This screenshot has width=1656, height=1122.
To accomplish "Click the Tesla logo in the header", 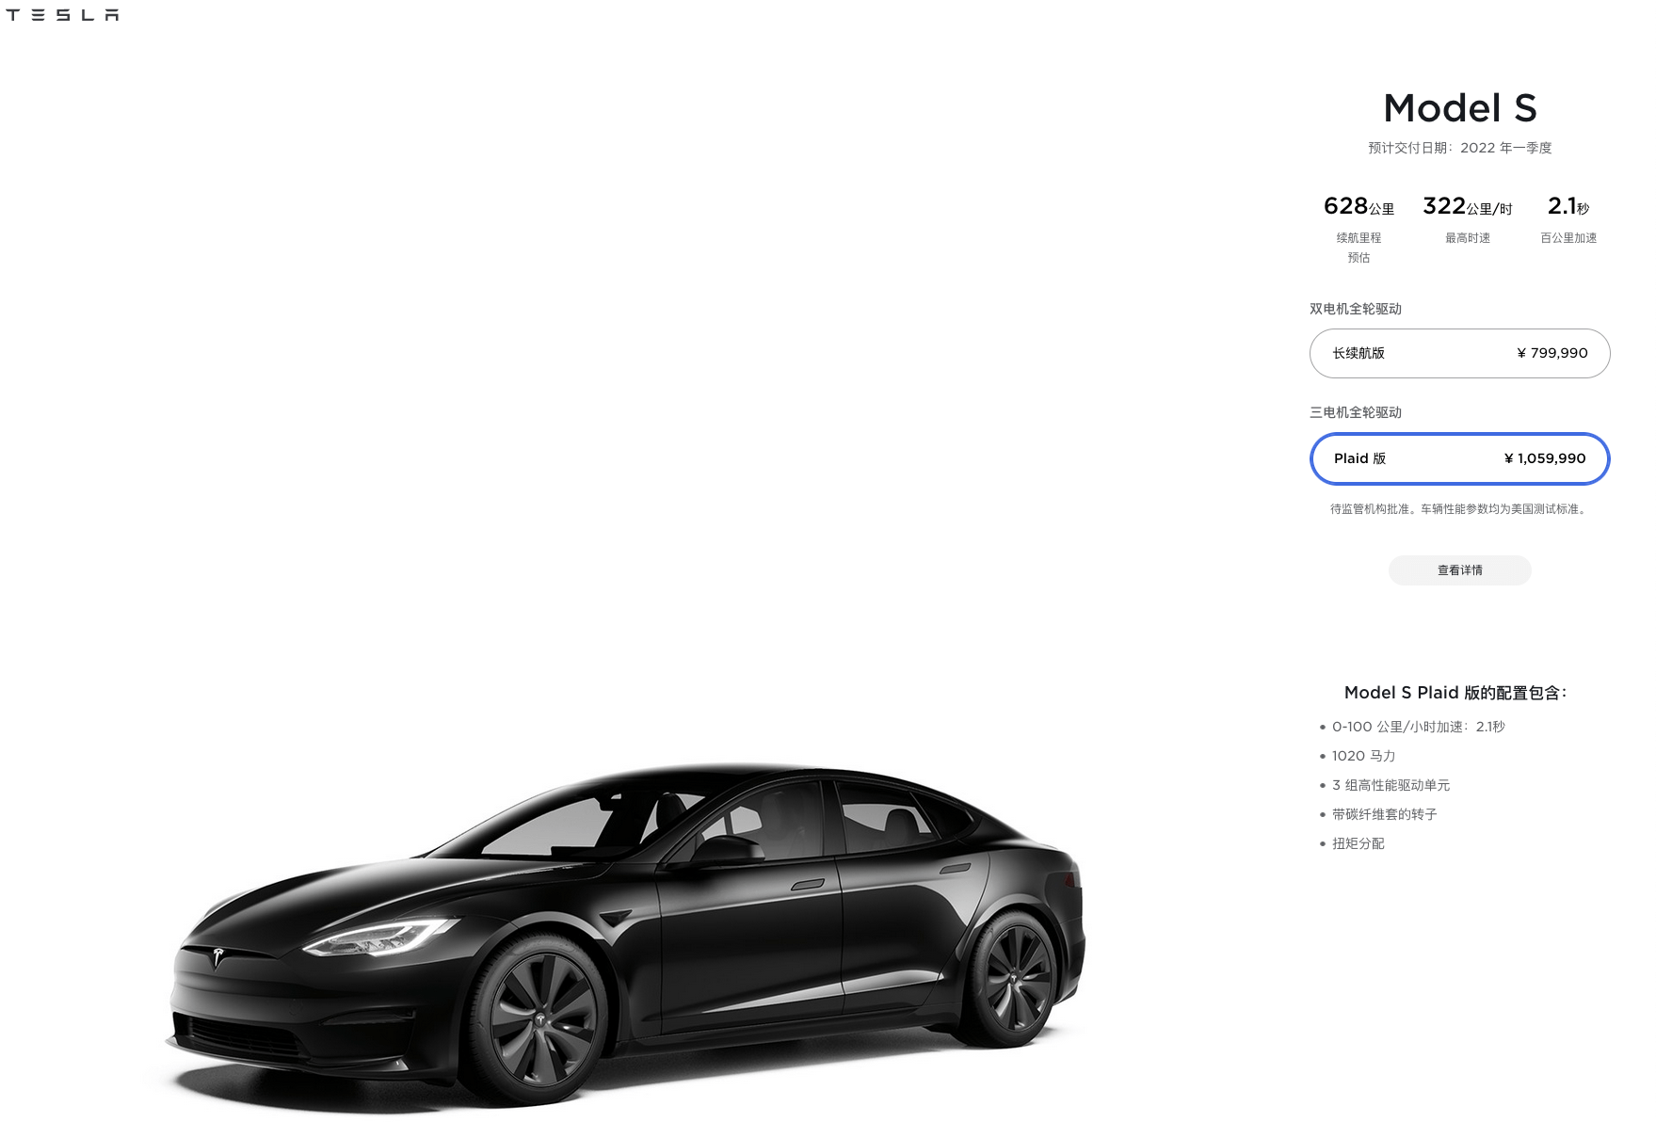I will point(62,15).
